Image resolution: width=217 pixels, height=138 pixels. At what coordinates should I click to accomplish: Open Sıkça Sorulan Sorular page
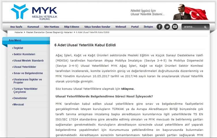coord(97,27)
